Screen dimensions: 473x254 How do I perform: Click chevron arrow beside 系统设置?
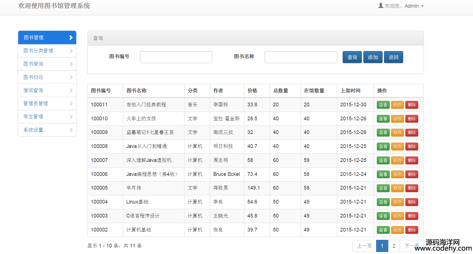[71, 130]
